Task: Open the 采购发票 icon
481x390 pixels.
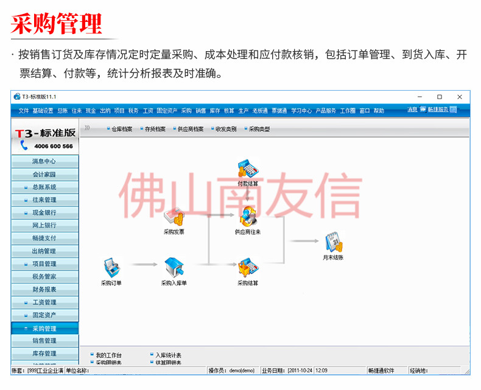Action: (174, 217)
